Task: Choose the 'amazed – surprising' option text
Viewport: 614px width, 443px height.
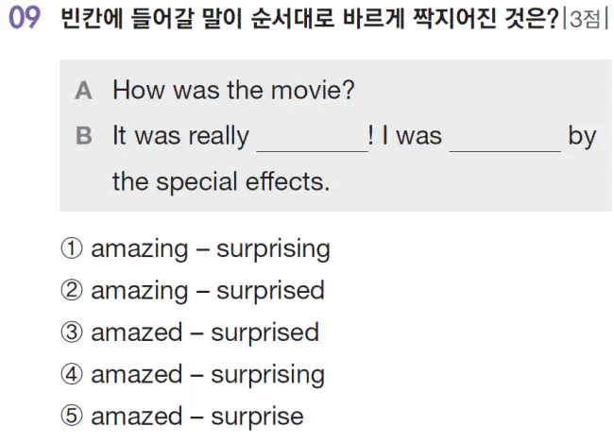Action: pyautogui.click(x=208, y=375)
